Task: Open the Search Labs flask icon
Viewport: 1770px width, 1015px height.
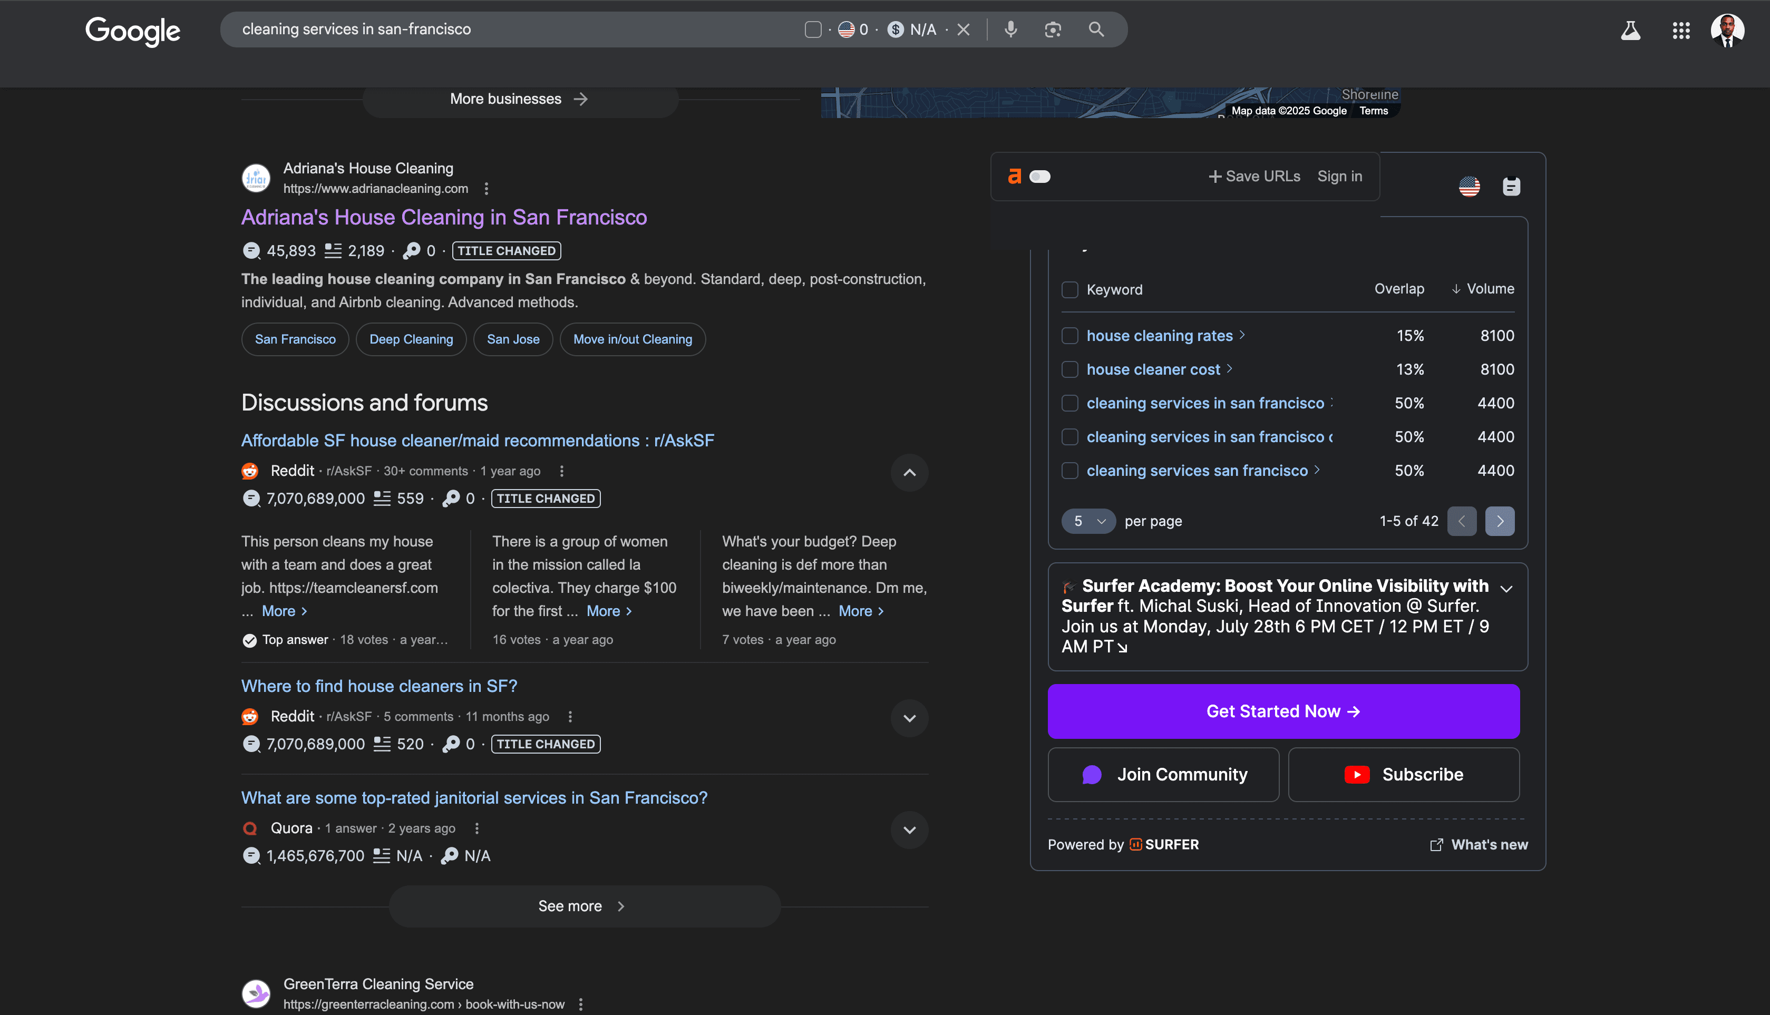Action: click(x=1630, y=30)
